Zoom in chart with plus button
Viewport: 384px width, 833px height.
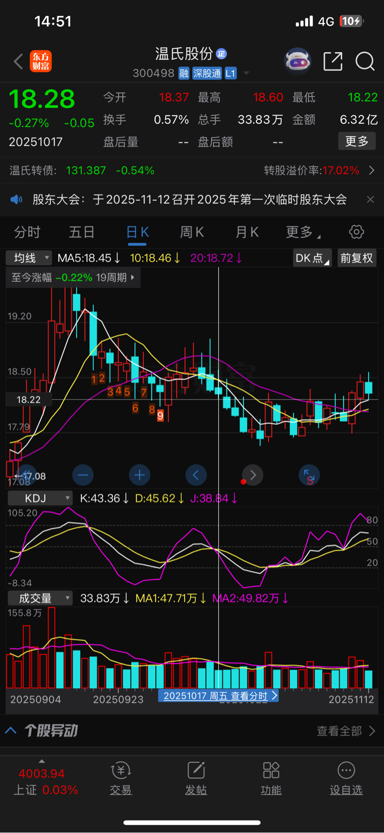[139, 475]
